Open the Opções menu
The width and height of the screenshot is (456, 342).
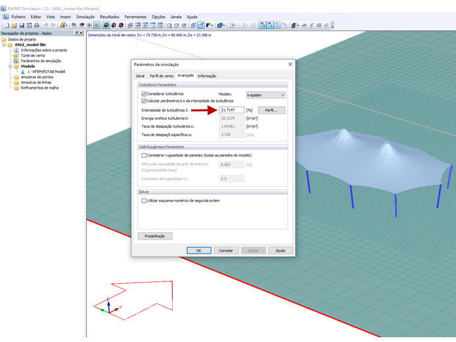tap(158, 17)
